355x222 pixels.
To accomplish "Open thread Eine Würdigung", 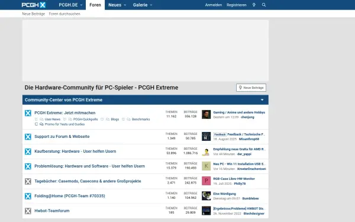I will (224, 194).
